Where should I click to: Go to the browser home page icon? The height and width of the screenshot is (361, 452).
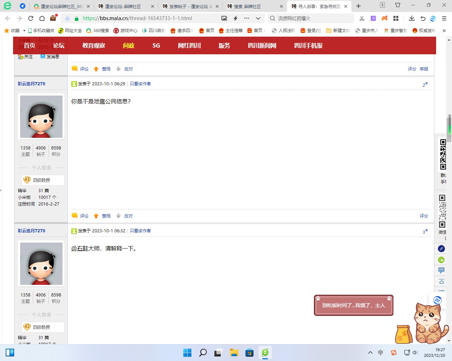click(42, 18)
